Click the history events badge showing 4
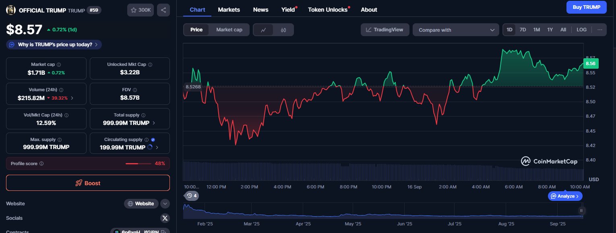 192,196
